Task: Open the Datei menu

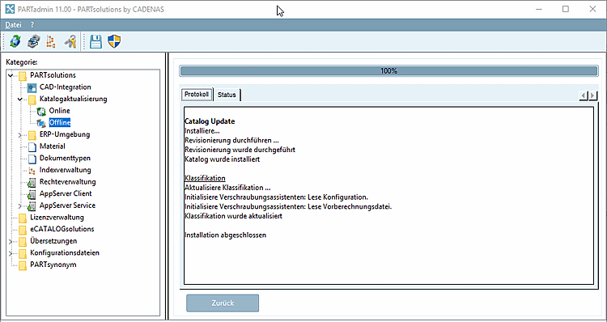Action: [x=13, y=25]
